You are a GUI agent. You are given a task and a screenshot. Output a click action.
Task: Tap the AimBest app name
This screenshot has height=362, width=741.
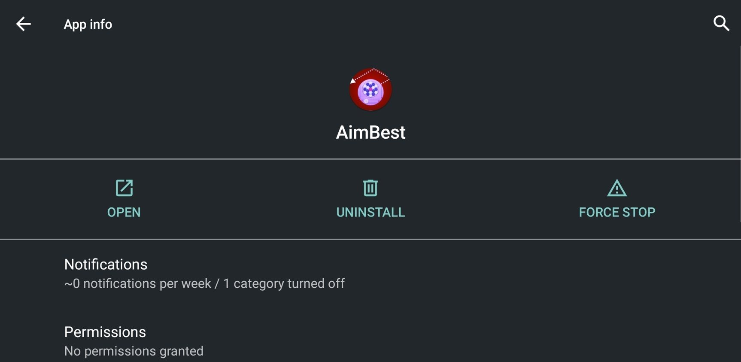[370, 132]
